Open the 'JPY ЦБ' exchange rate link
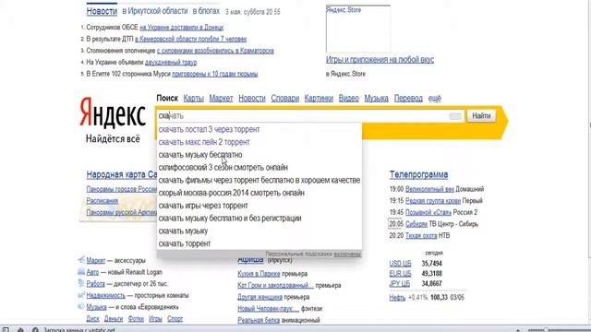591x332 pixels. pyautogui.click(x=400, y=284)
